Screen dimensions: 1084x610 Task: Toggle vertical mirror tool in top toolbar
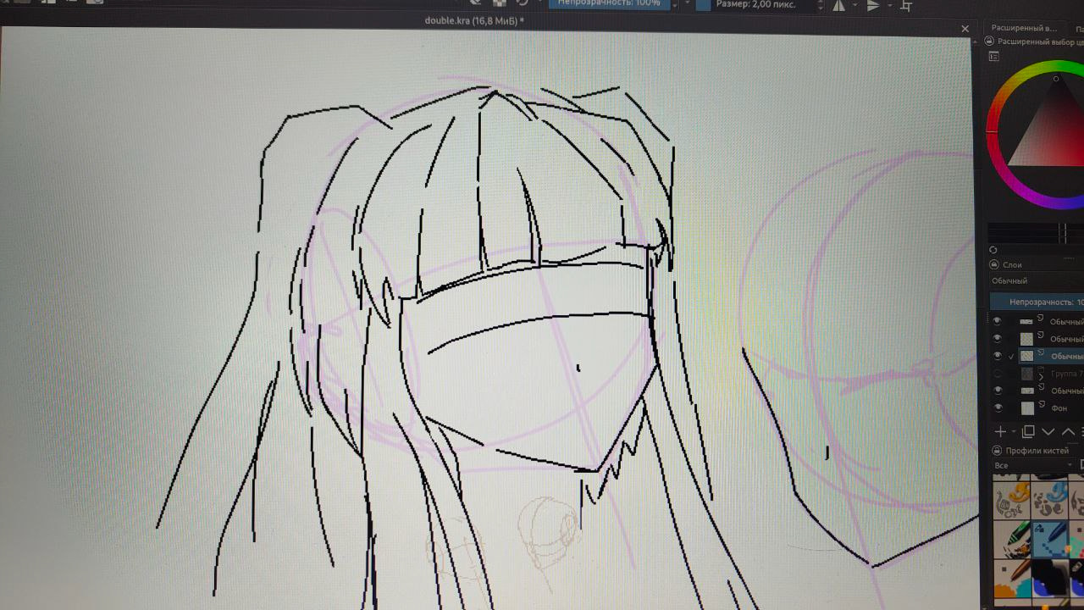tap(873, 5)
